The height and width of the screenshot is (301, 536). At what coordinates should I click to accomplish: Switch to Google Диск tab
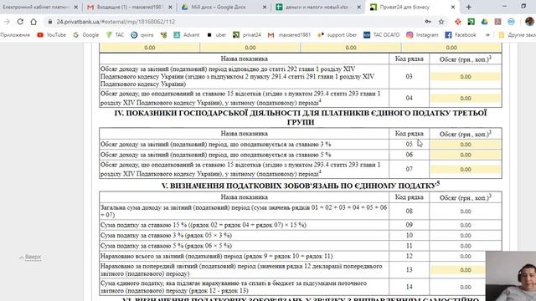click(224, 7)
